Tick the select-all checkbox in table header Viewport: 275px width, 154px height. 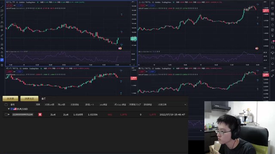tap(6, 104)
